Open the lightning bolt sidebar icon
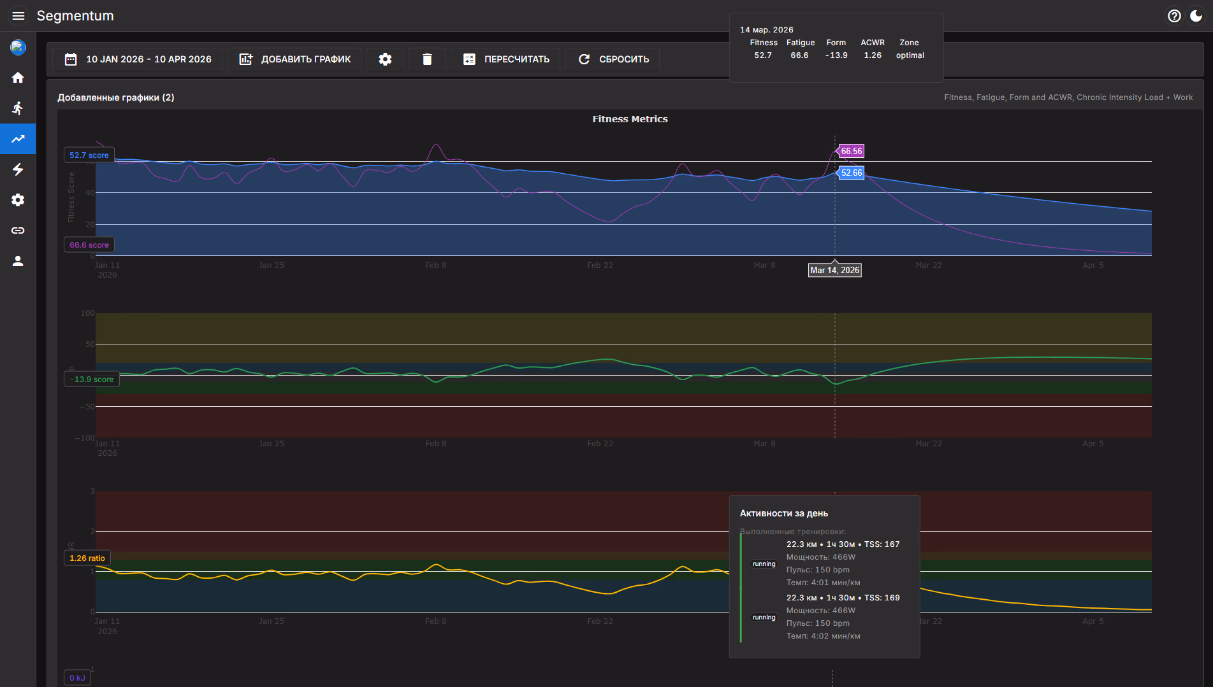Viewport: 1213px width, 687px height. [18, 169]
